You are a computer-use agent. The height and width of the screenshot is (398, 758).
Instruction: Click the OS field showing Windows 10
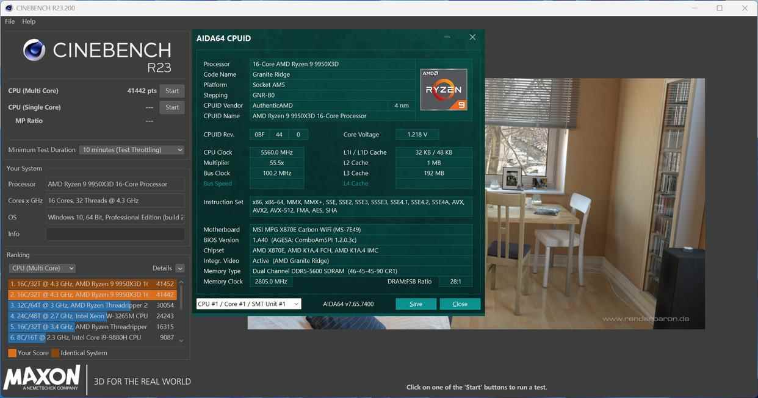click(115, 218)
